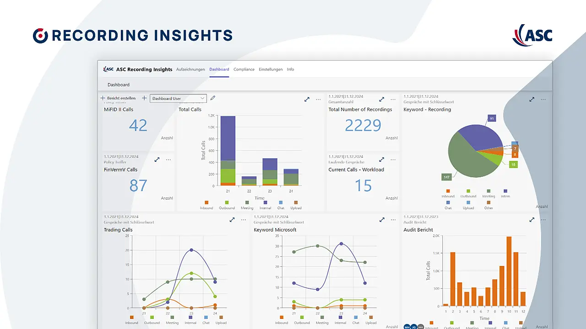Open the Dashboard User dropdown
The image size is (586, 329).
click(x=178, y=98)
